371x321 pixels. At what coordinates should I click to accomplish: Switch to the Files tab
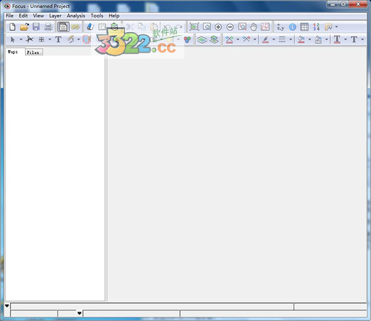point(33,53)
